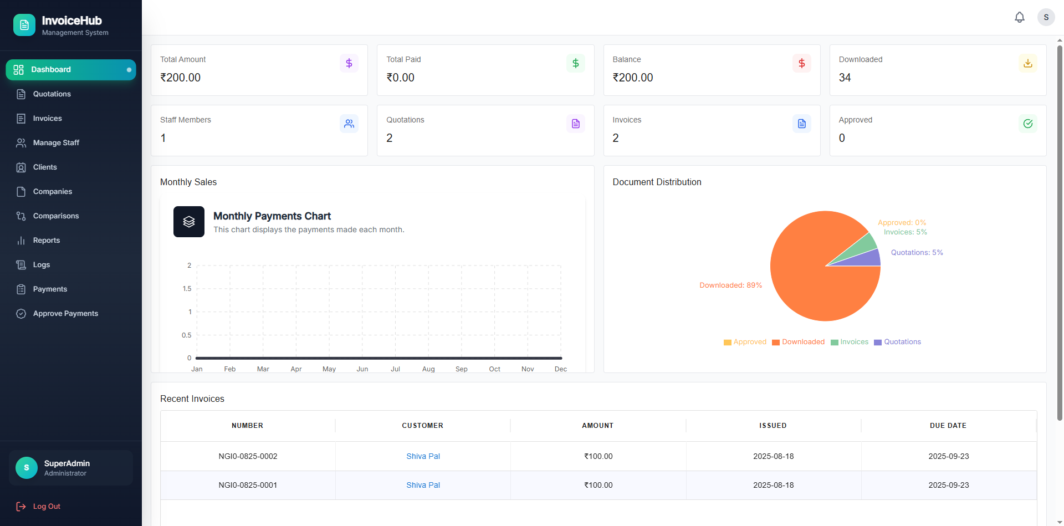Click the S avatar in the top bar

[1046, 17]
